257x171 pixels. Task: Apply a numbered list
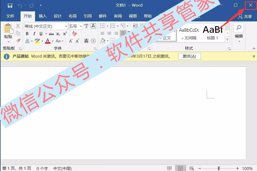113,26
